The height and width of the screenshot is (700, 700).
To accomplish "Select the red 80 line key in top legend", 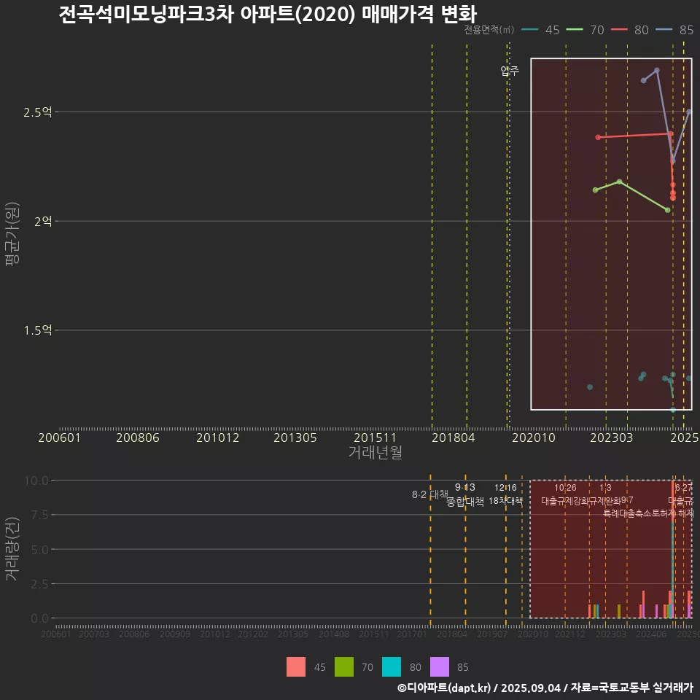I will (619, 29).
